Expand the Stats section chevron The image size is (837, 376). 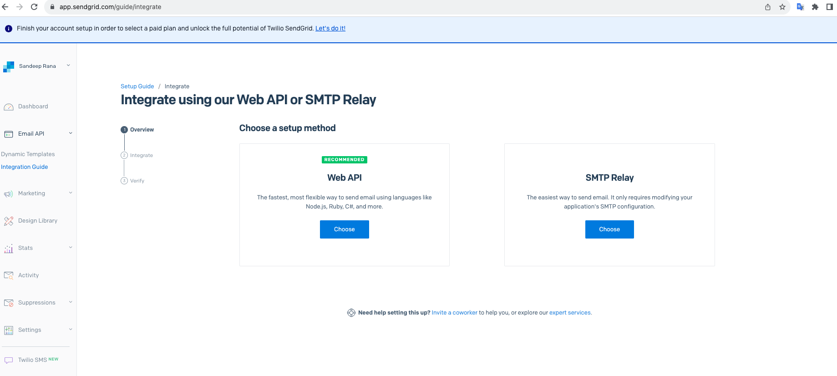click(x=71, y=248)
